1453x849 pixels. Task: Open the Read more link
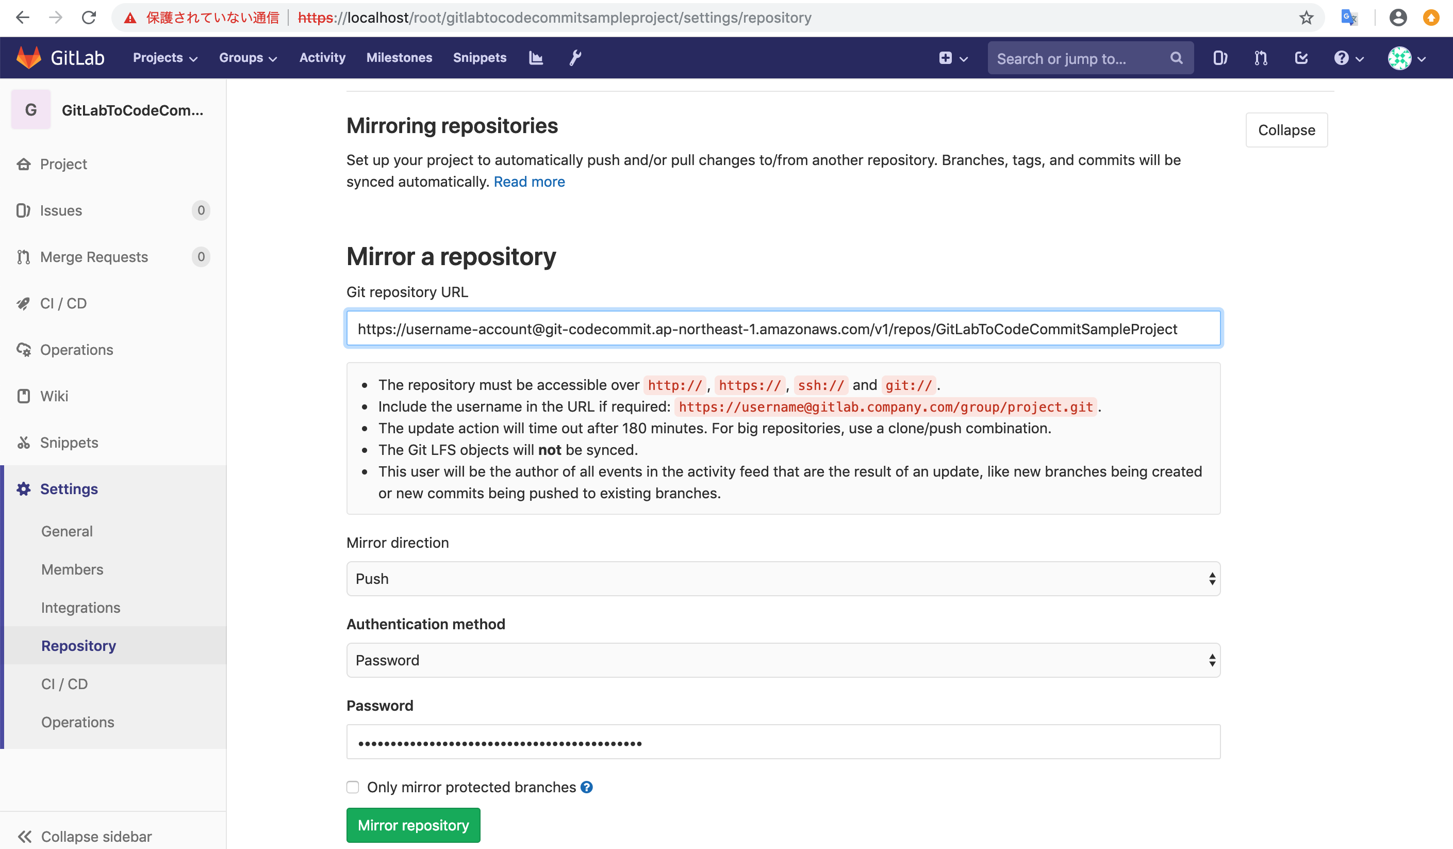529,181
